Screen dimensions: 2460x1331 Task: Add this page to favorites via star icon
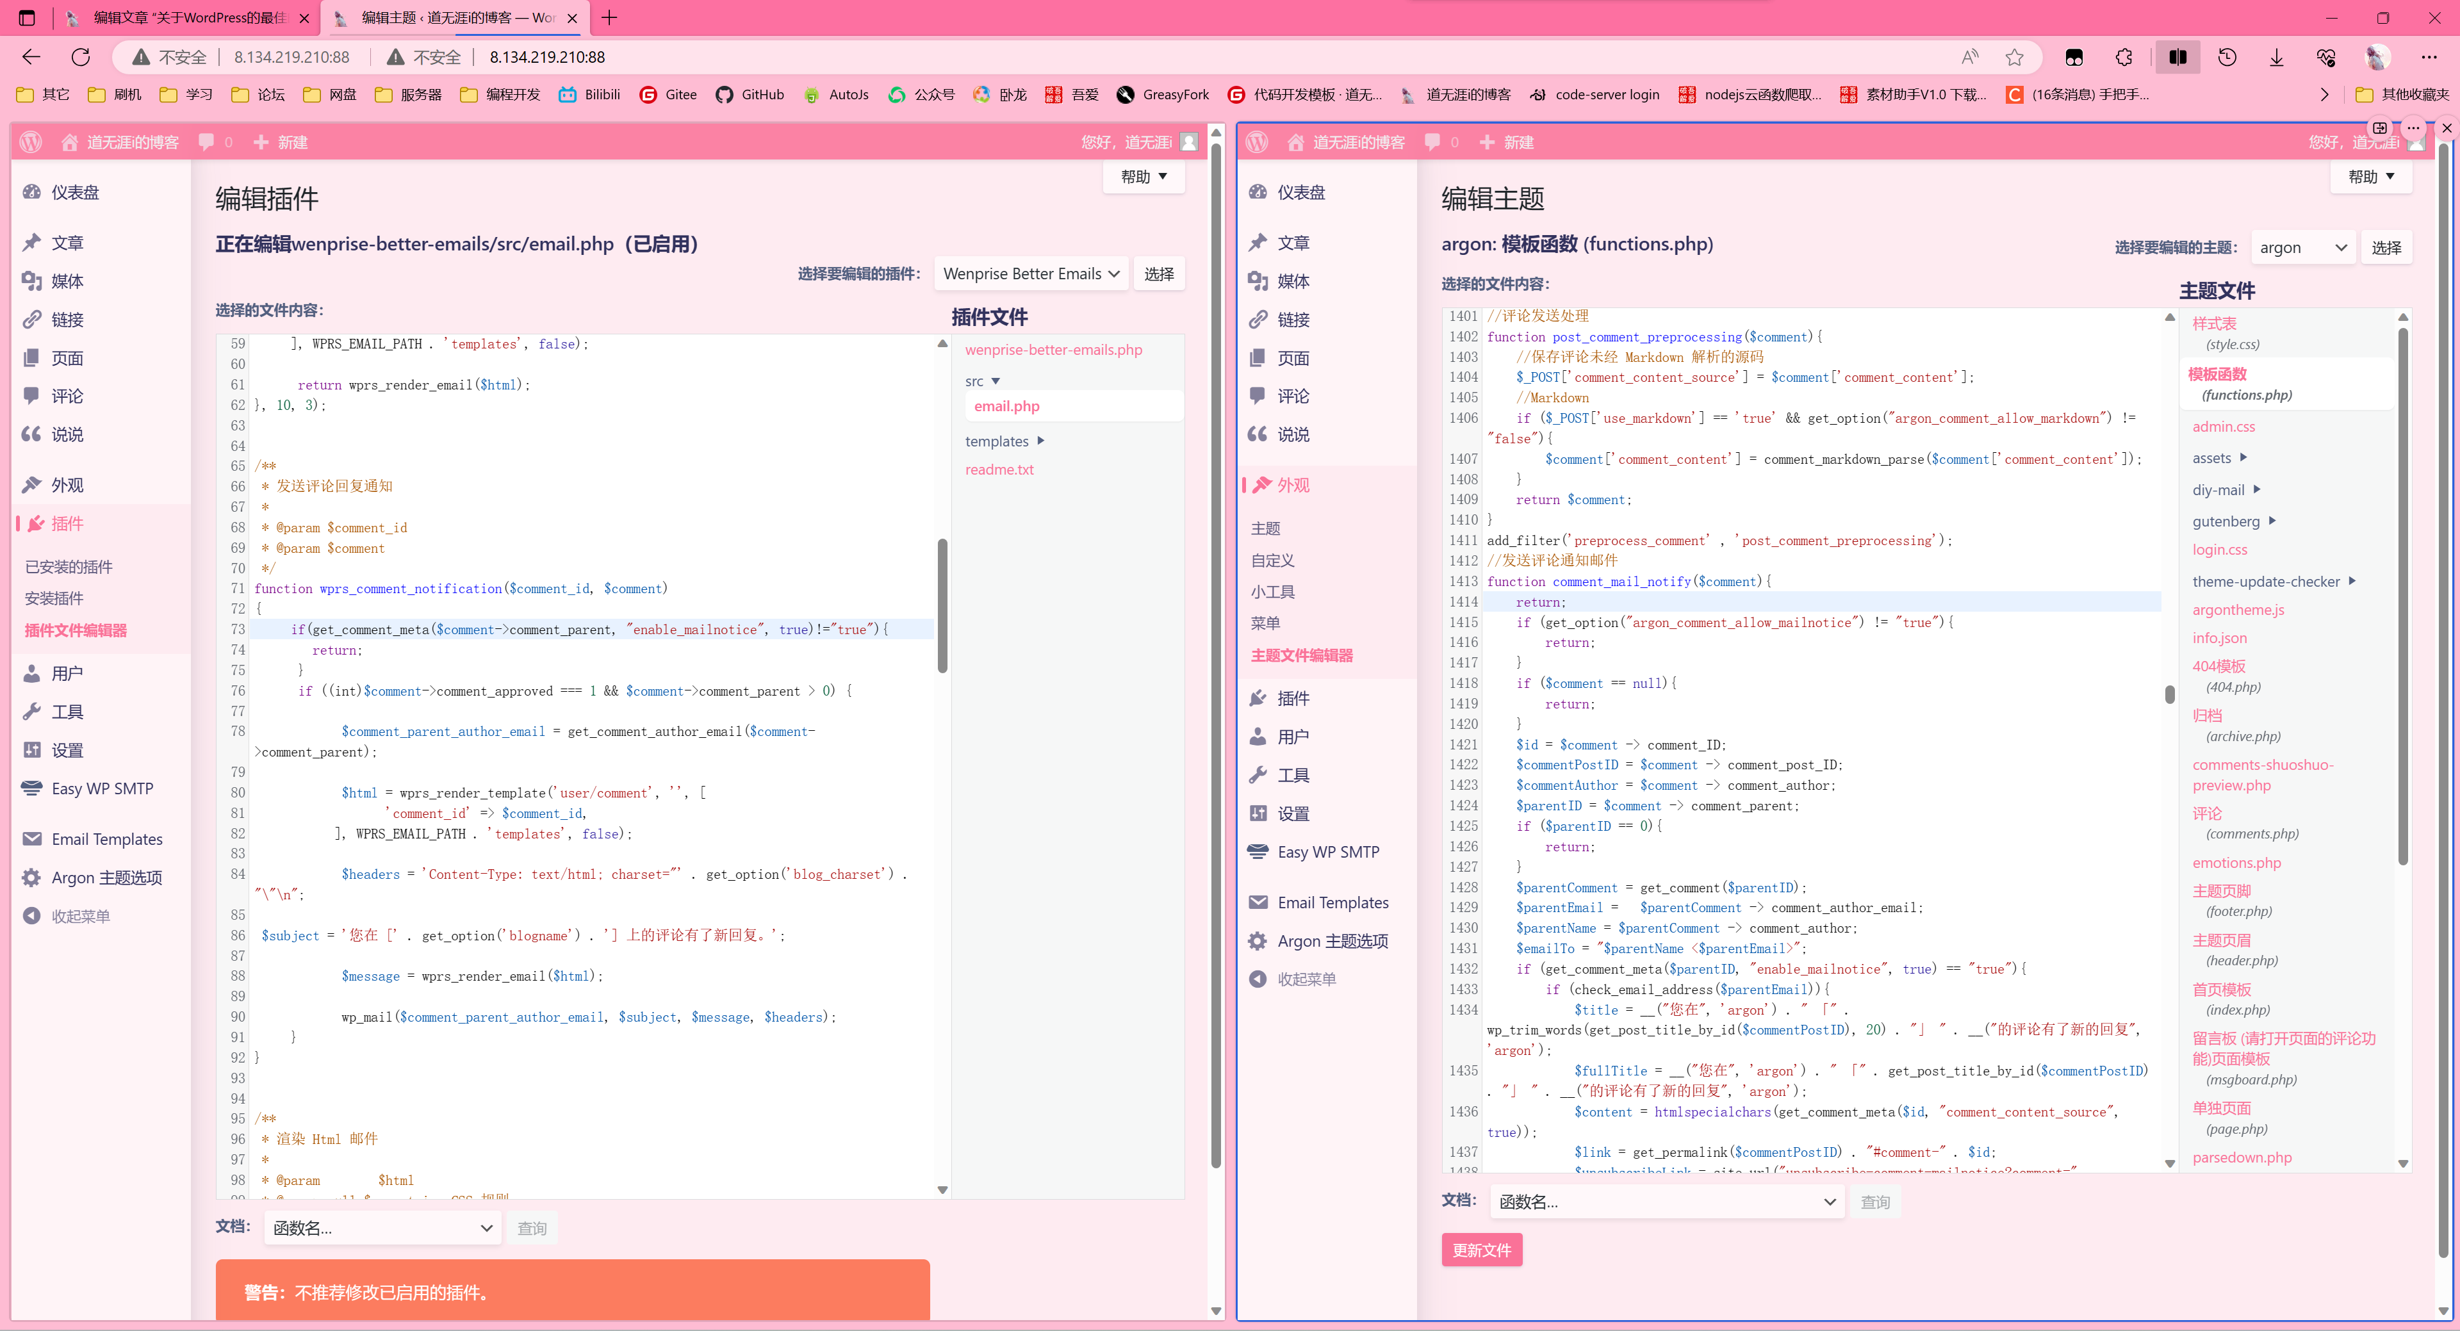[2014, 57]
